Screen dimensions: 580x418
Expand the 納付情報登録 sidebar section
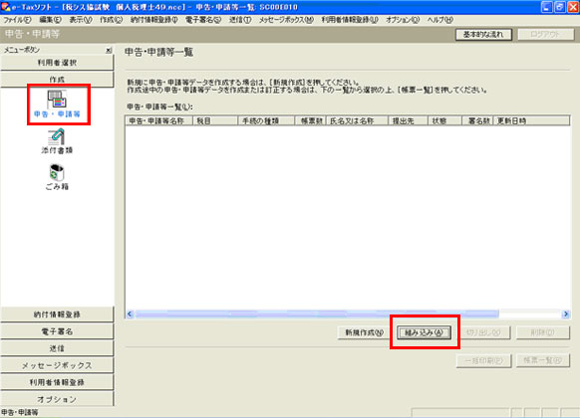(57, 314)
